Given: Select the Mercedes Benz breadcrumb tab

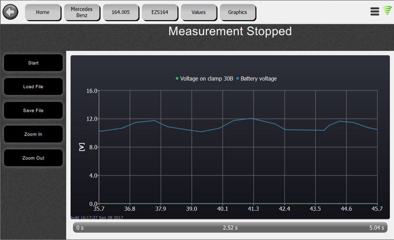Looking at the screenshot, I should [x=82, y=12].
